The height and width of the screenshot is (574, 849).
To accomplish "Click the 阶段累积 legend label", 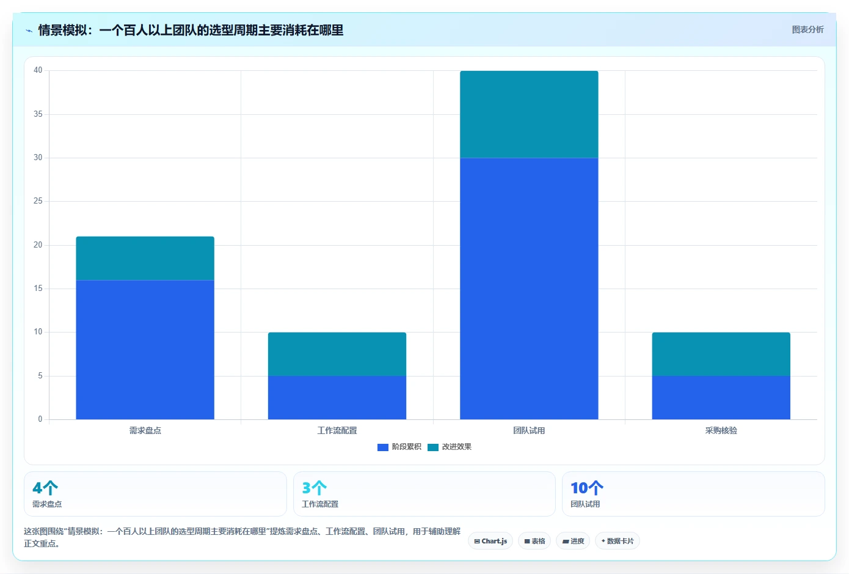I will click(x=407, y=447).
